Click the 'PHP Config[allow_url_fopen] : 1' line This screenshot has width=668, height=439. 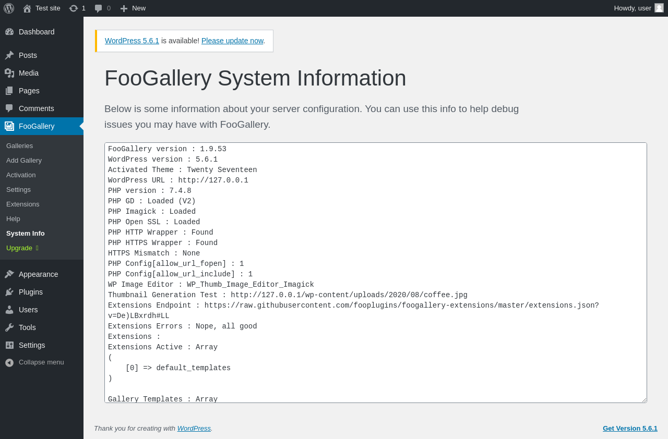(x=176, y=264)
